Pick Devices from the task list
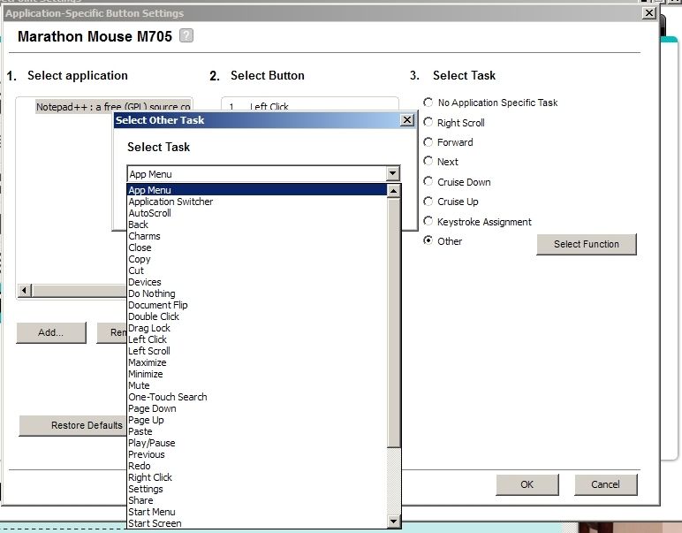 click(x=256, y=282)
